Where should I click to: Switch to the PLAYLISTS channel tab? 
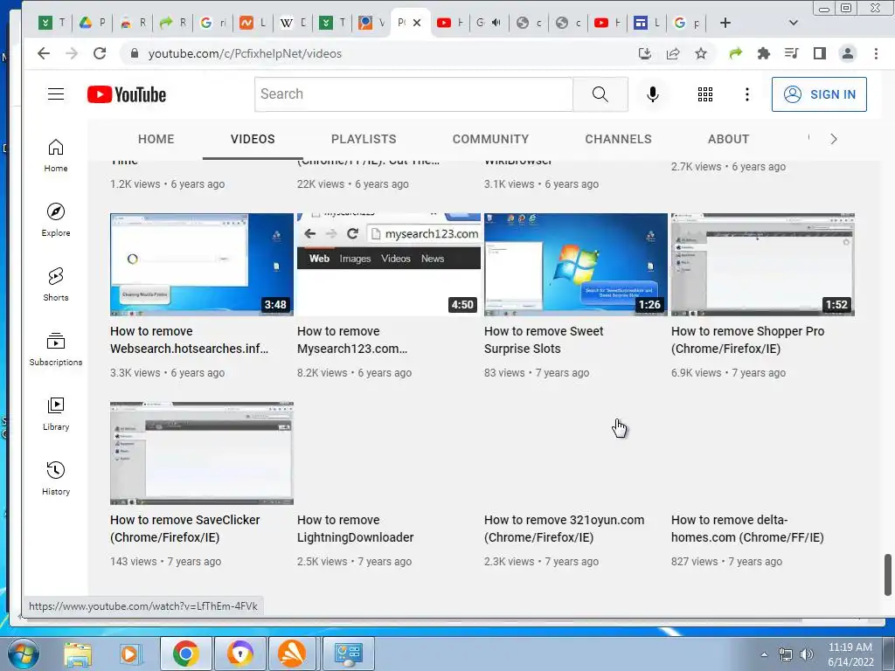pyautogui.click(x=364, y=139)
